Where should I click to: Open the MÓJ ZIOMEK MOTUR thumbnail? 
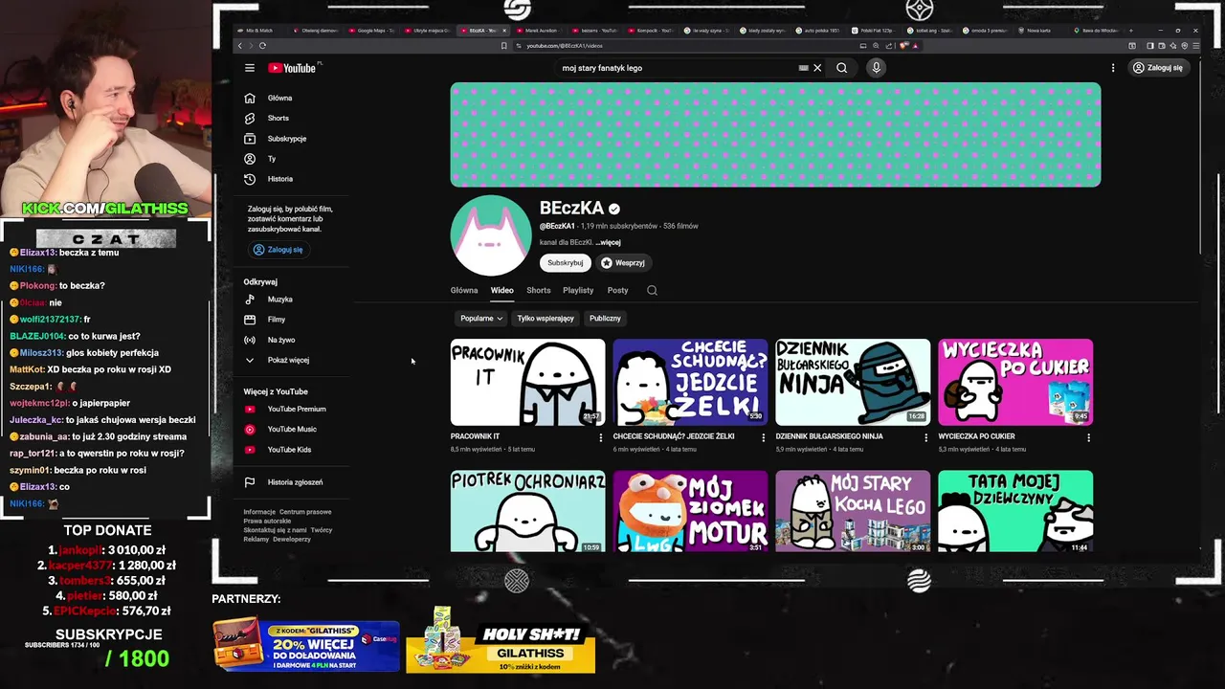(x=690, y=511)
